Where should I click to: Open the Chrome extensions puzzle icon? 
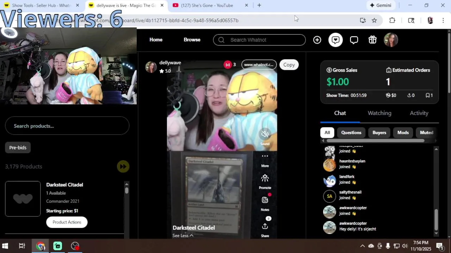tap(392, 20)
